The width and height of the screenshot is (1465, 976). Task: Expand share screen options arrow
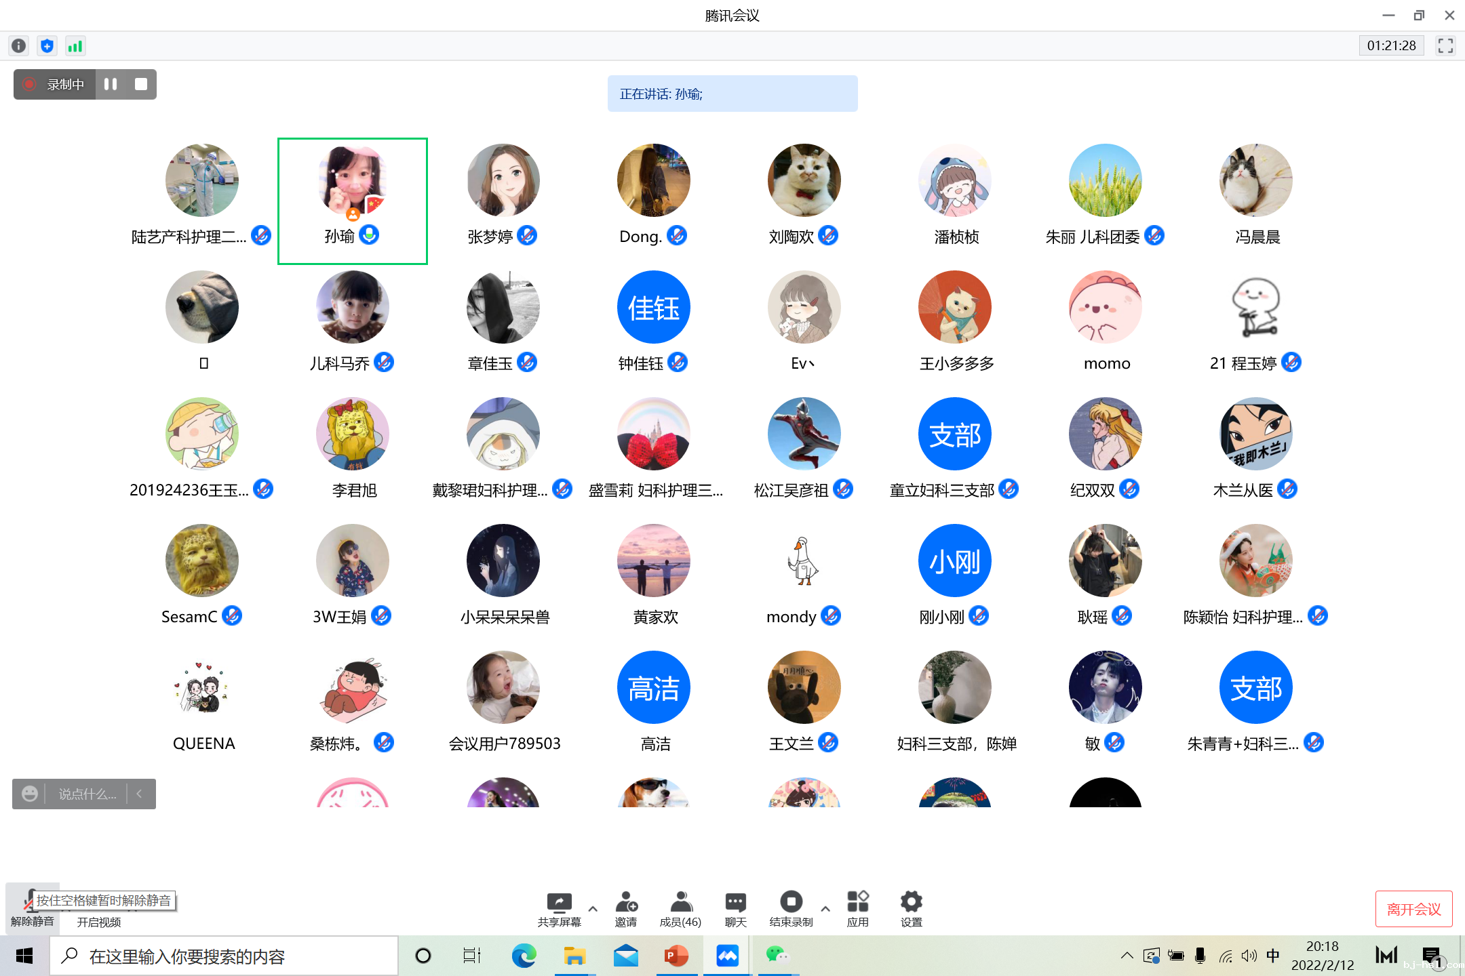coord(593,908)
